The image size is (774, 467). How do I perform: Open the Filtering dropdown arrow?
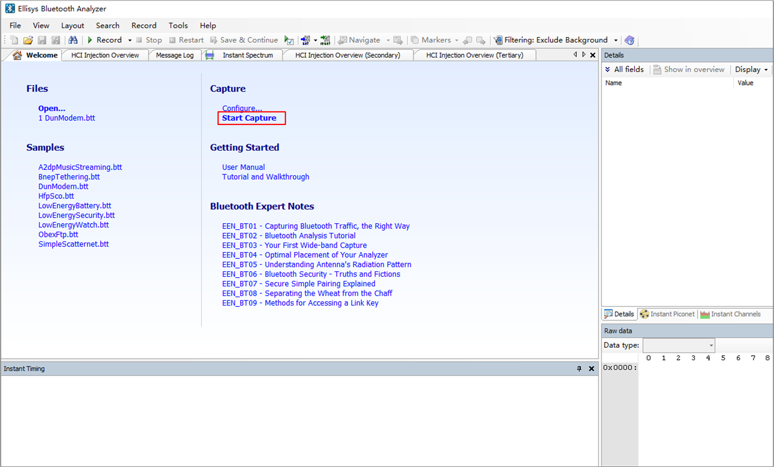pos(616,40)
